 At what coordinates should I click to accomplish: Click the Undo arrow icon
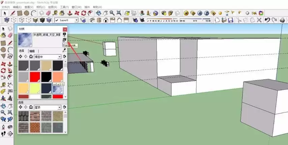(267, 20)
